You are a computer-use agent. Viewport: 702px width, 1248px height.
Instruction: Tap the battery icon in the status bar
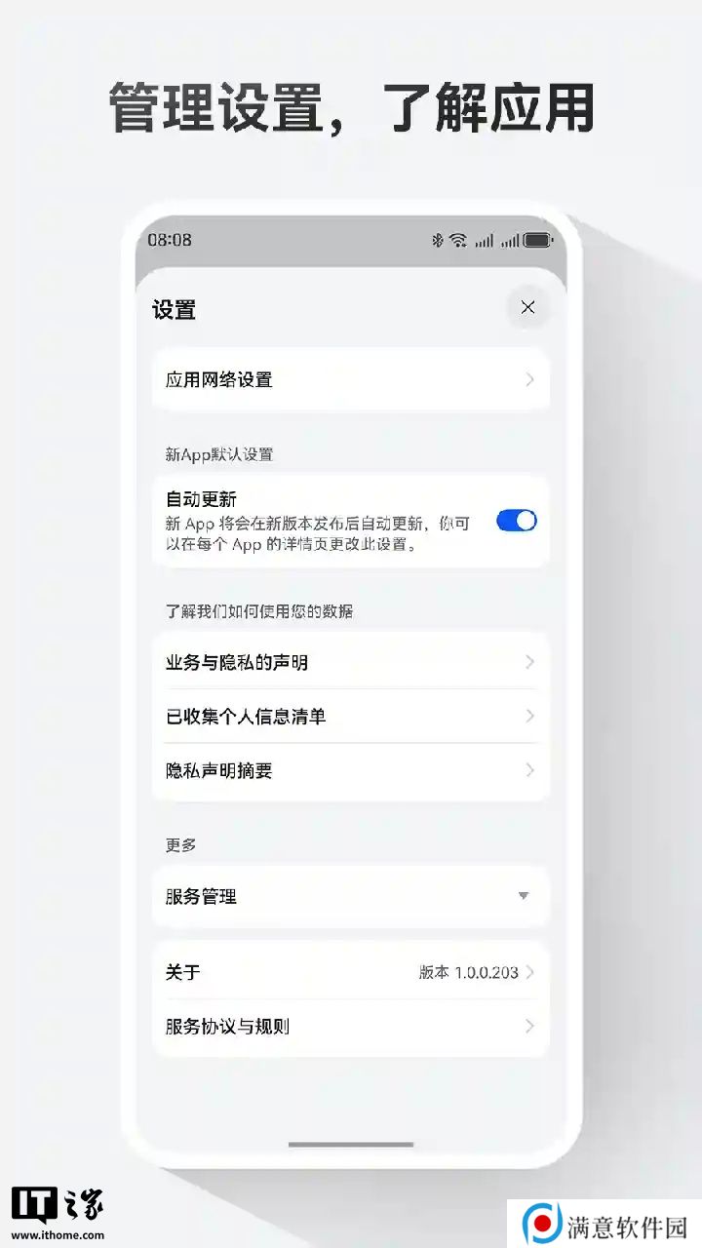click(x=538, y=240)
